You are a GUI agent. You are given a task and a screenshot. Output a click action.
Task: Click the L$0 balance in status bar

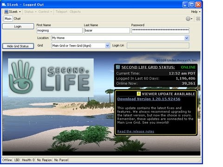click(x=17, y=160)
